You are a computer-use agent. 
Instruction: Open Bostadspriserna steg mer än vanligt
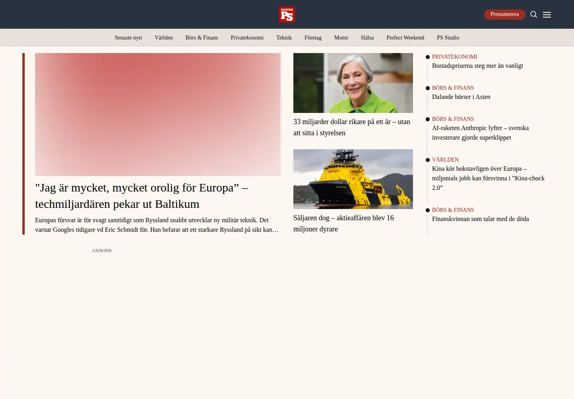(478, 66)
